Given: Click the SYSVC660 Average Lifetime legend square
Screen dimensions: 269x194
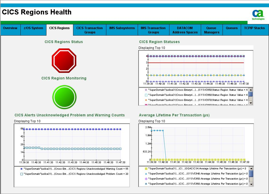Looking at the screenshot, I should point(146,184).
